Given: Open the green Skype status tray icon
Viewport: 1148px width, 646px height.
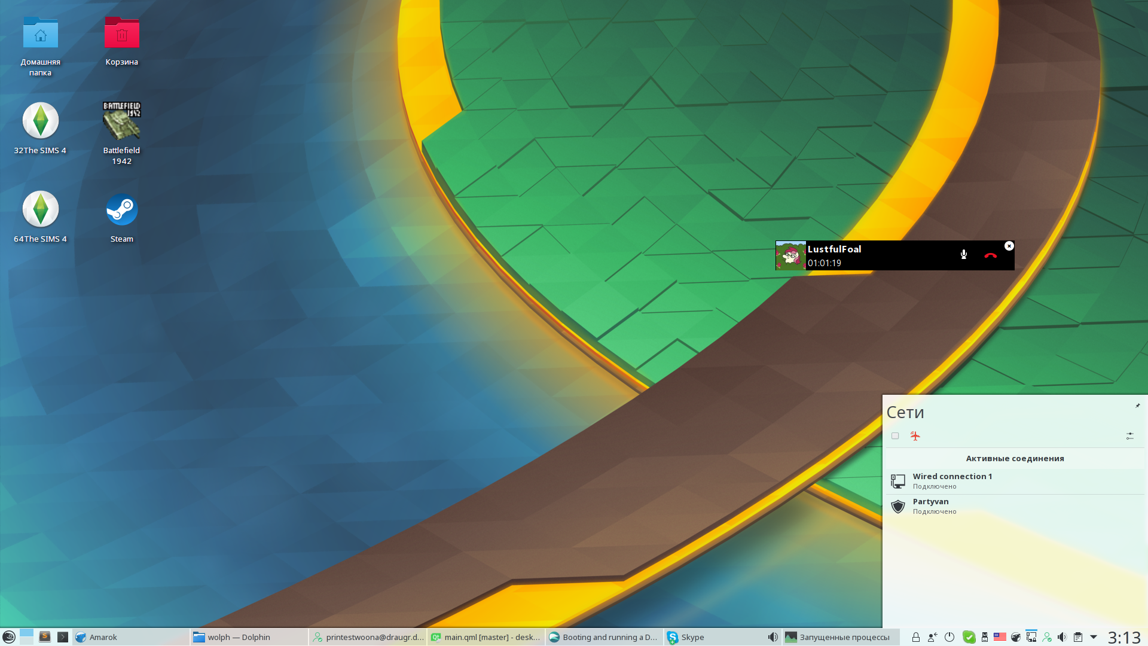Looking at the screenshot, I should point(969,638).
